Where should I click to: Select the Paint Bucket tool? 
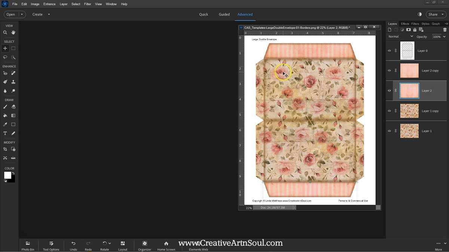tap(5, 115)
